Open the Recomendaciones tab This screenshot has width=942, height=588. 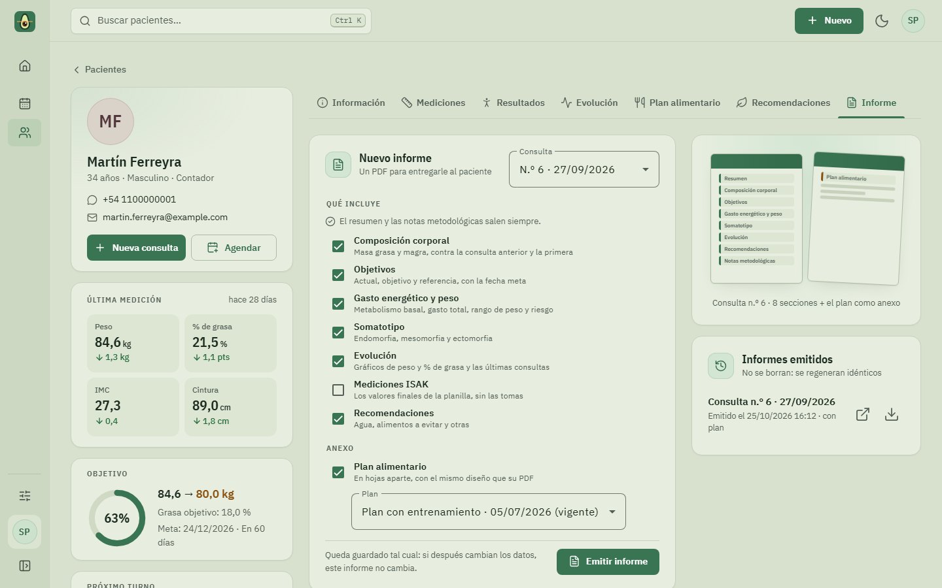point(783,103)
